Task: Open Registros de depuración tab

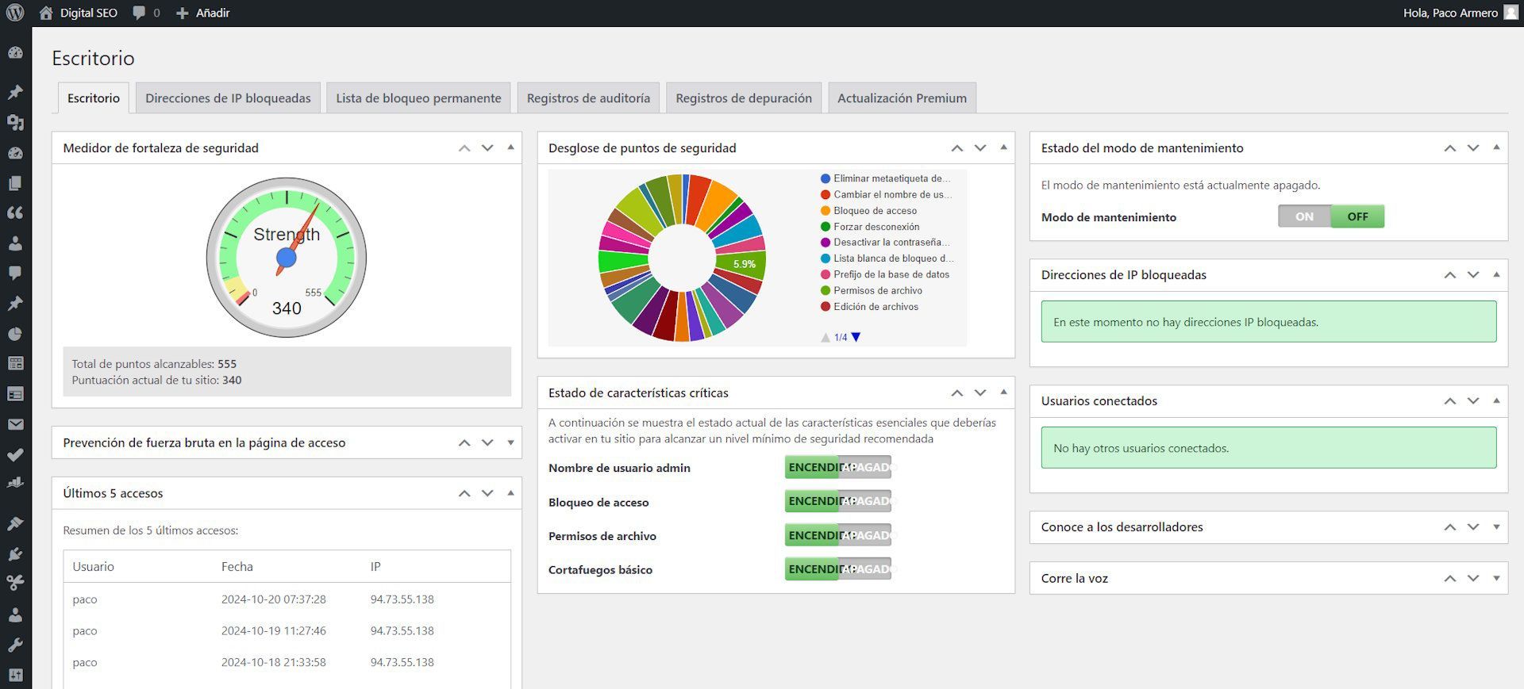Action: click(x=744, y=98)
